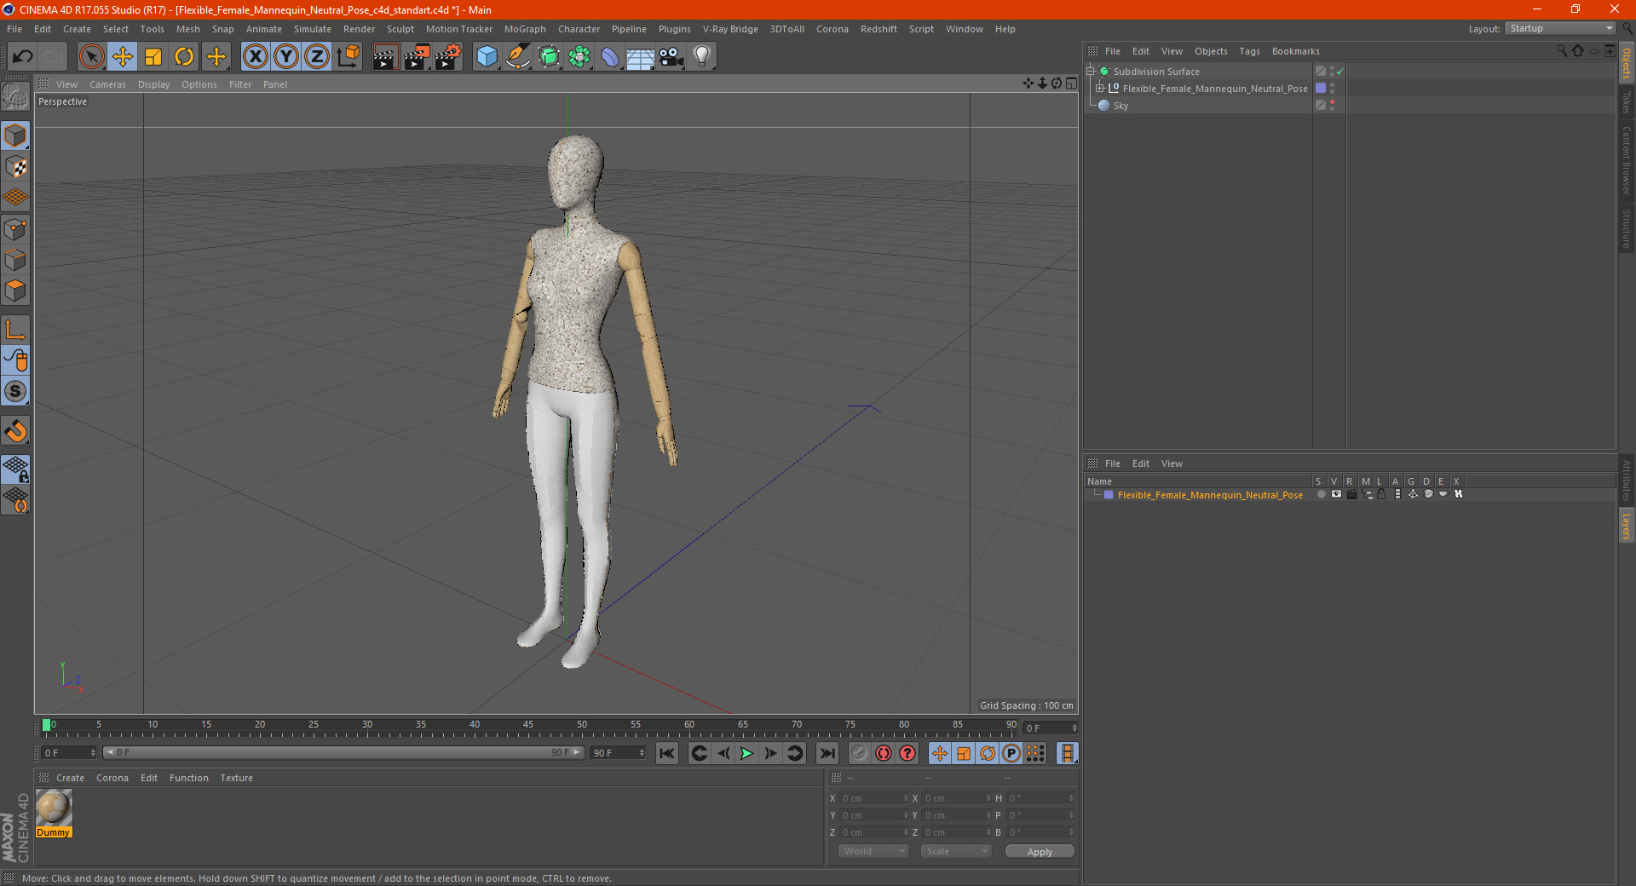Open the Scale mode dropdown
This screenshot has height=886, width=1636.
[x=956, y=851]
